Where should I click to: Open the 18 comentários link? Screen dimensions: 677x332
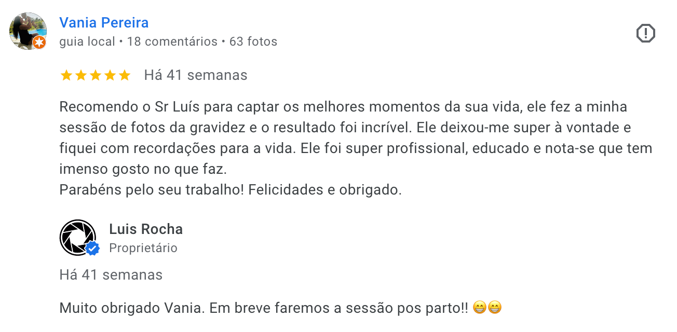coord(173,41)
